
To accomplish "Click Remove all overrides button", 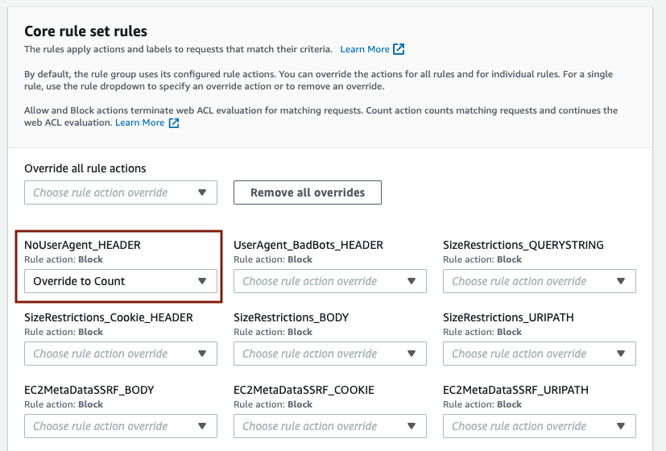I will pos(308,192).
